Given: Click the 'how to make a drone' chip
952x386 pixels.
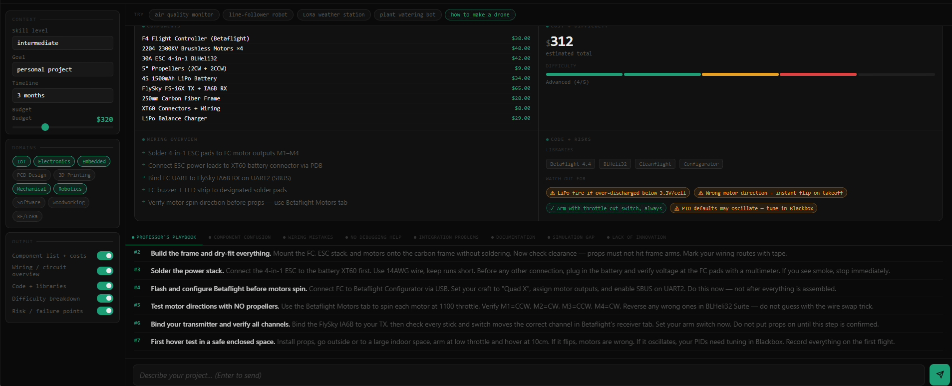Looking at the screenshot, I should pos(480,15).
